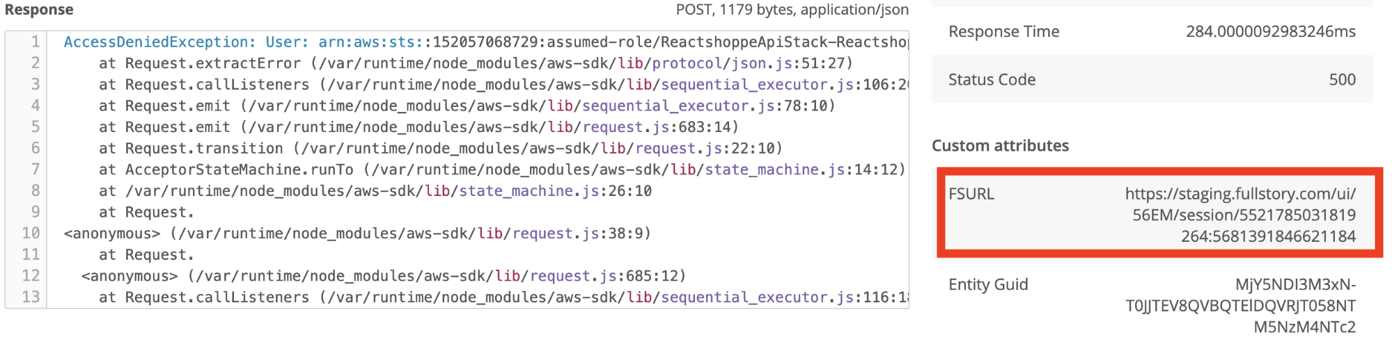
Task: Click the Response section heading
Action: [x=39, y=10]
